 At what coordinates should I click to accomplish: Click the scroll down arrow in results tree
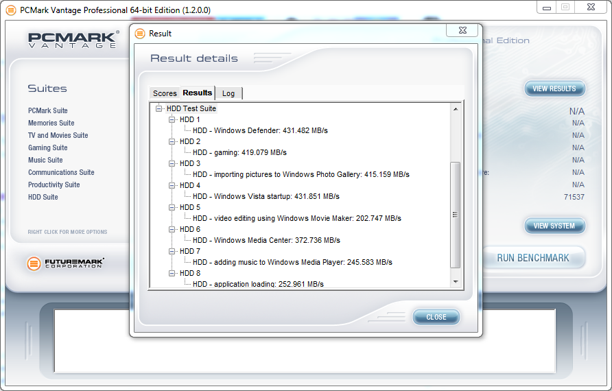456,282
